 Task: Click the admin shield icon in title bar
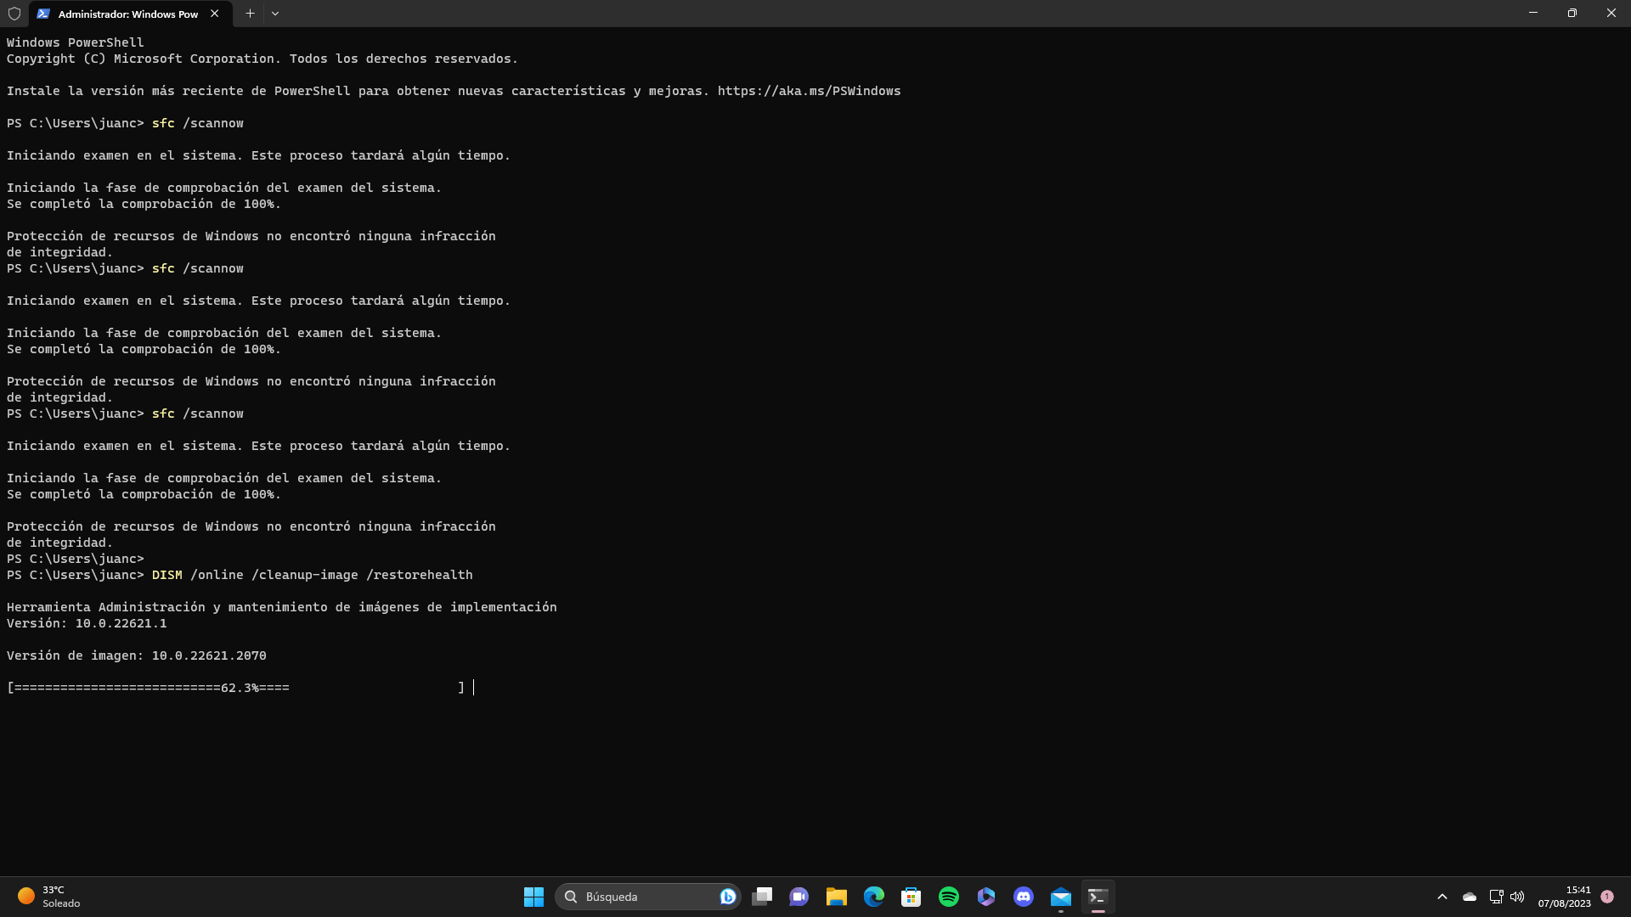[14, 14]
